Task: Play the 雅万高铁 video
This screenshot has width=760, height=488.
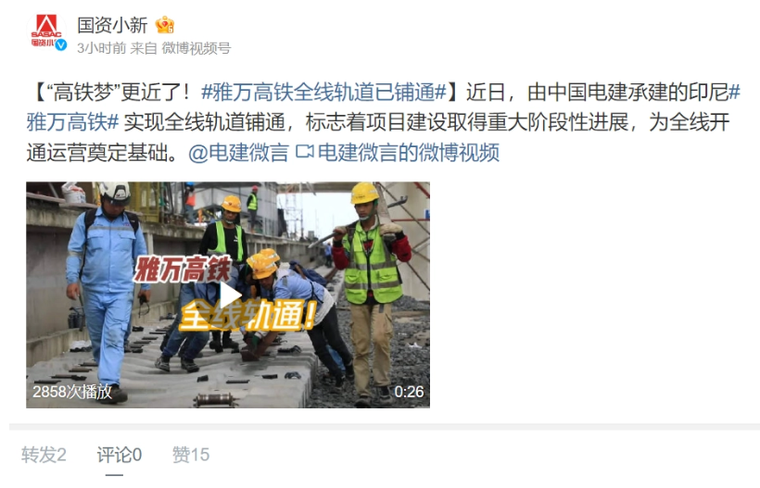Action: pos(229,294)
